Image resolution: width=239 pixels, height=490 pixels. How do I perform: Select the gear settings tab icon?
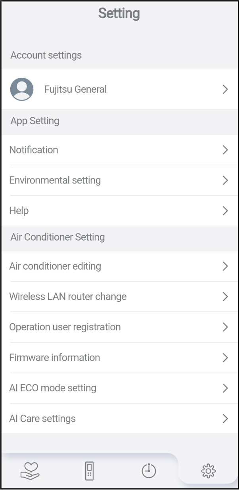(208, 471)
